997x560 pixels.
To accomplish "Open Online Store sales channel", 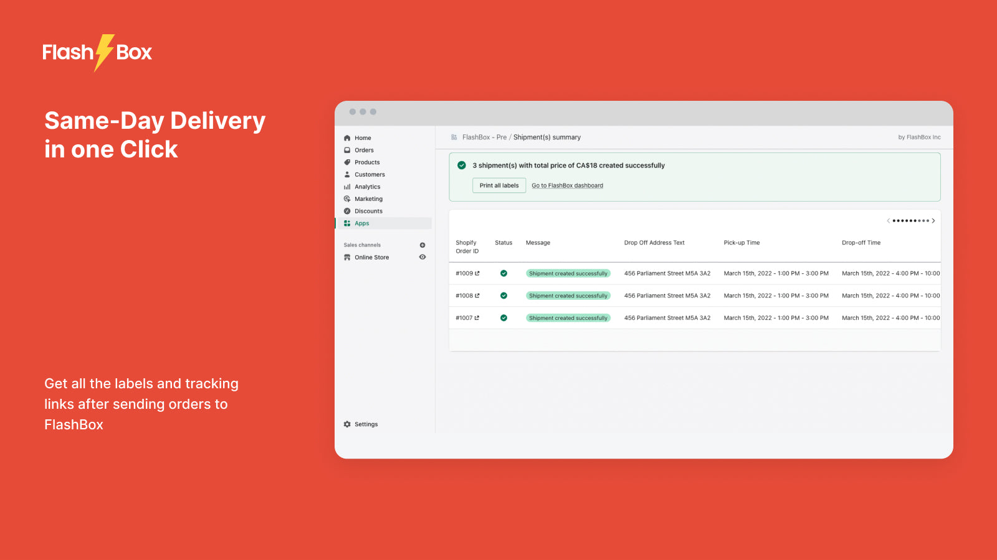I will point(371,258).
